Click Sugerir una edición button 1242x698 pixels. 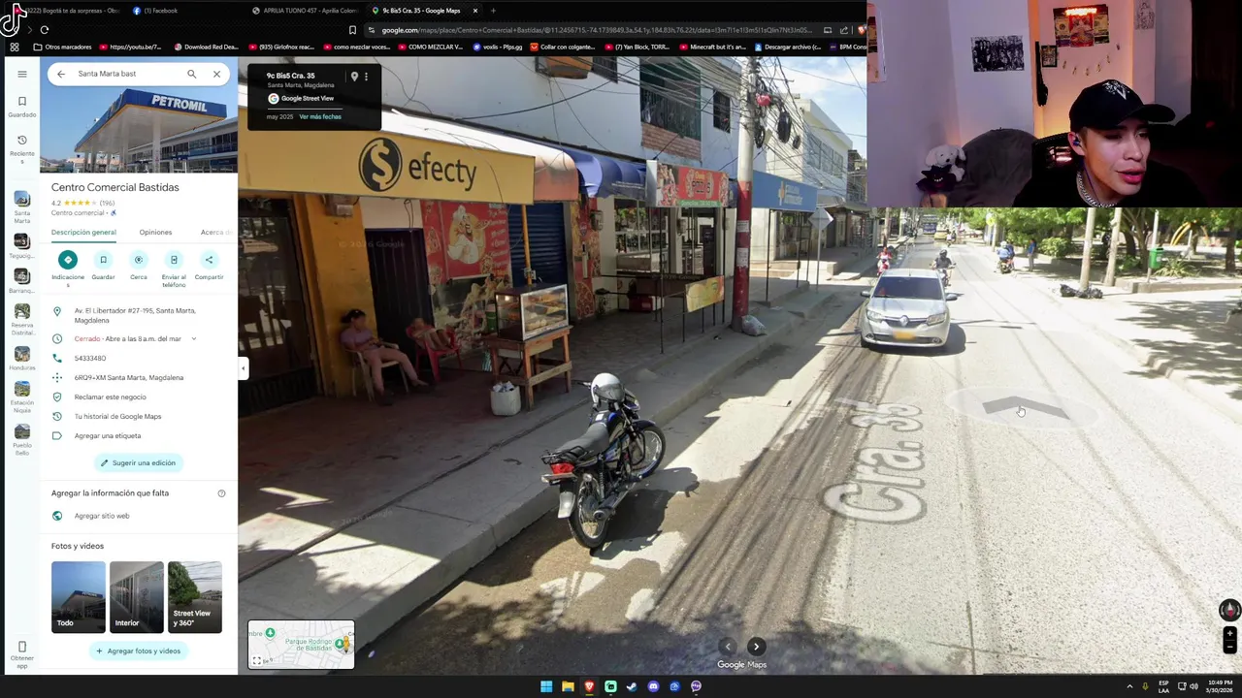pyautogui.click(x=138, y=462)
